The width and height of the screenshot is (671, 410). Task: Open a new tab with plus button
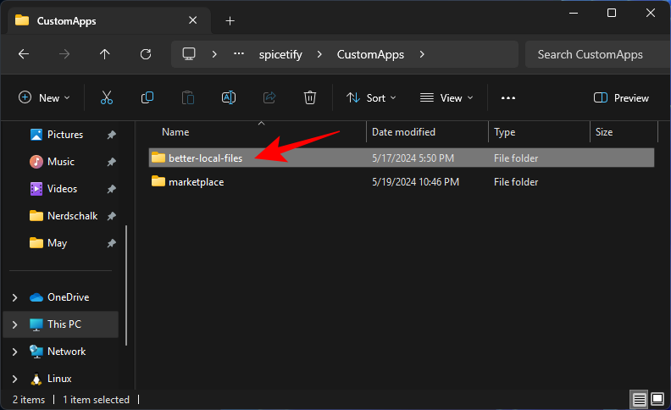tap(230, 20)
